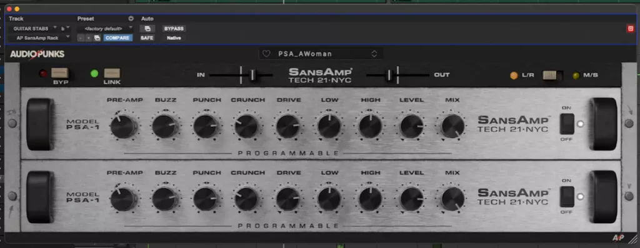This screenshot has height=248, width=640.
Task: Click the IN level slider handle
Action: click(252, 75)
